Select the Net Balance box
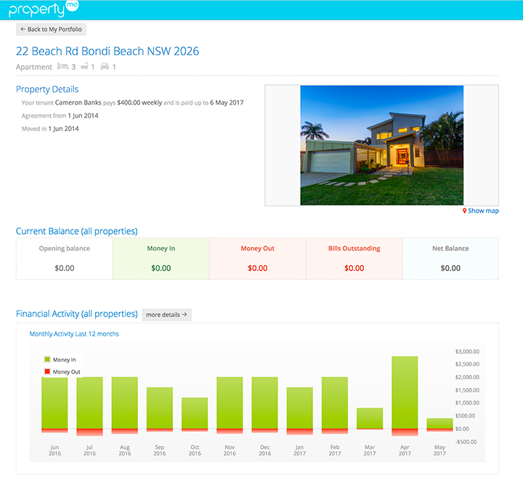This screenshot has height=481, width=523. (x=450, y=259)
